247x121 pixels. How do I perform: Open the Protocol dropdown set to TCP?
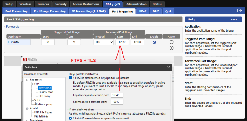tap(103, 42)
